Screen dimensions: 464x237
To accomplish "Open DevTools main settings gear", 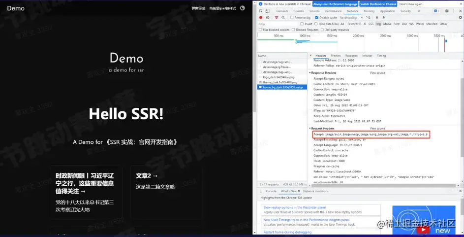I will 447,11.
